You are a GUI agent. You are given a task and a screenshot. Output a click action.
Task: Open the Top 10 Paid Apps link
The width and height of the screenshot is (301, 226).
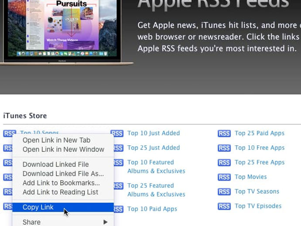point(152,209)
